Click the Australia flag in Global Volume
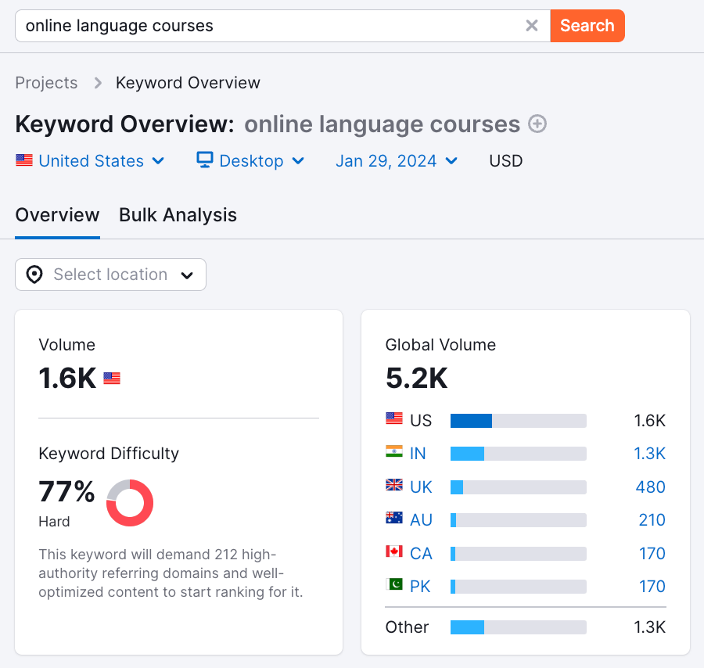The width and height of the screenshot is (704, 668). tap(394, 519)
